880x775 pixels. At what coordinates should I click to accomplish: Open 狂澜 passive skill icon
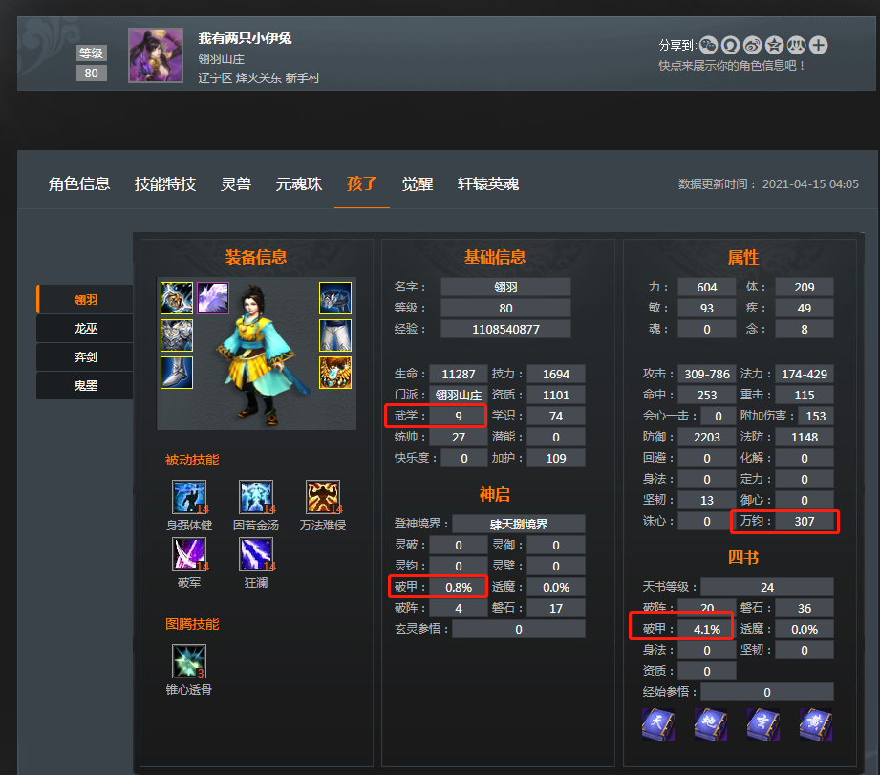pyautogui.click(x=256, y=554)
